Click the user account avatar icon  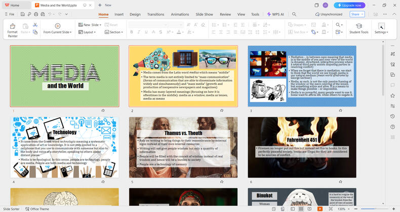(x=325, y=5)
